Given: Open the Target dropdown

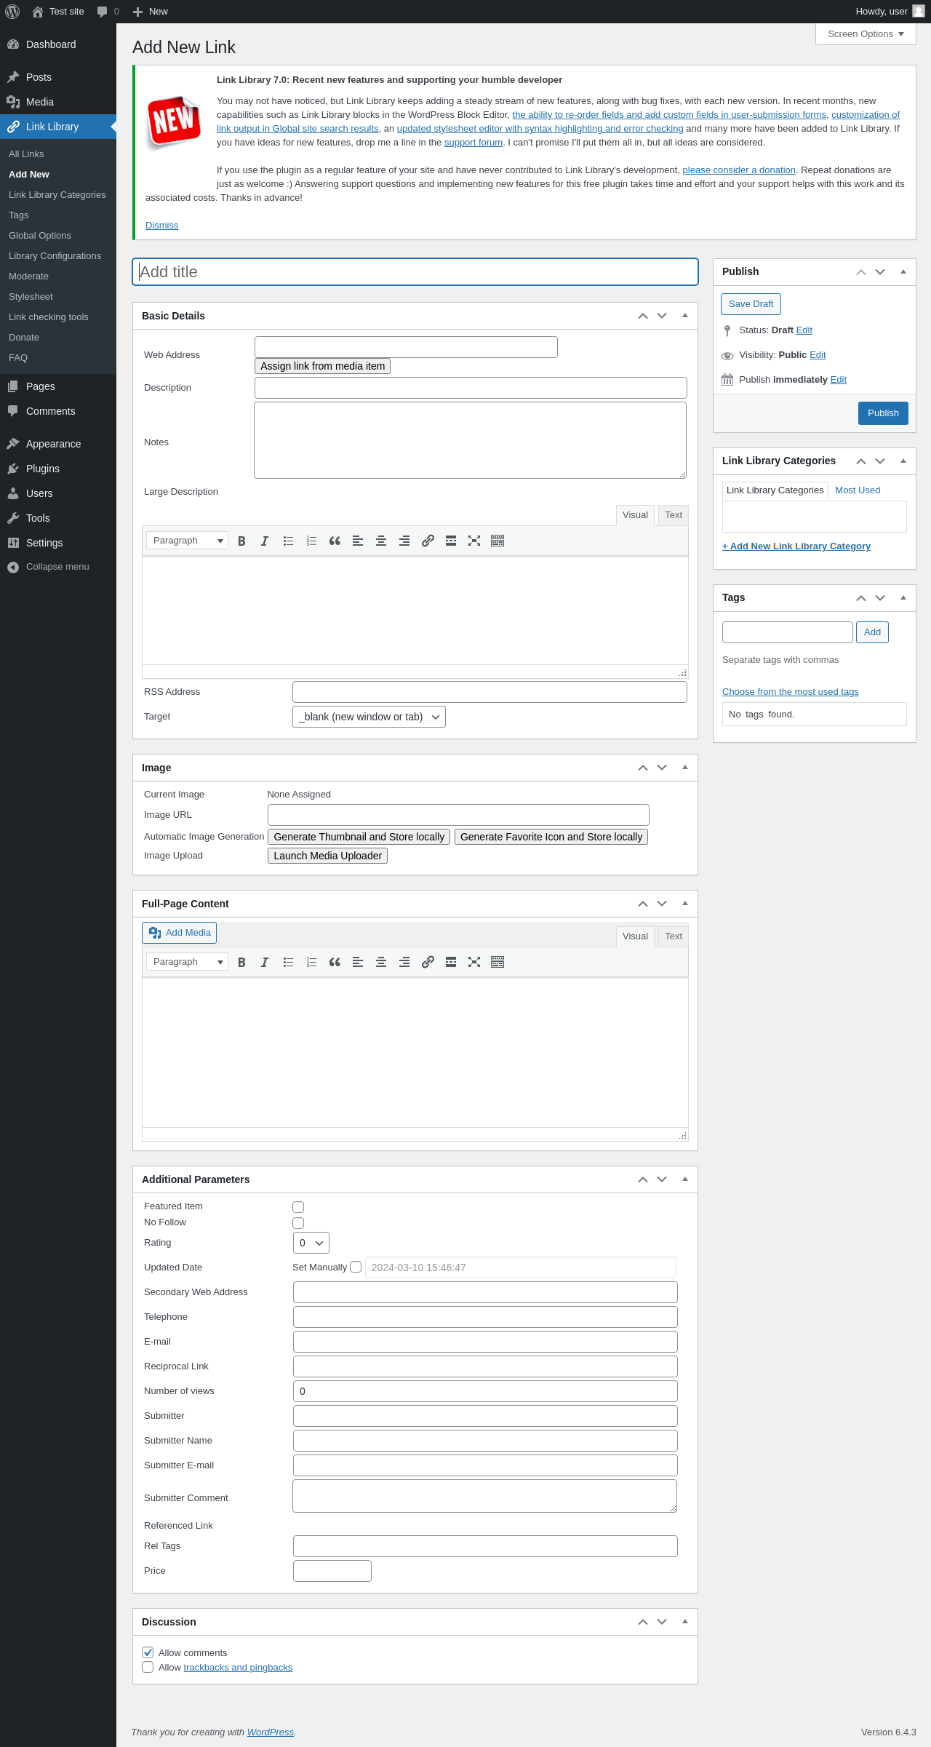Looking at the screenshot, I should [x=369, y=717].
